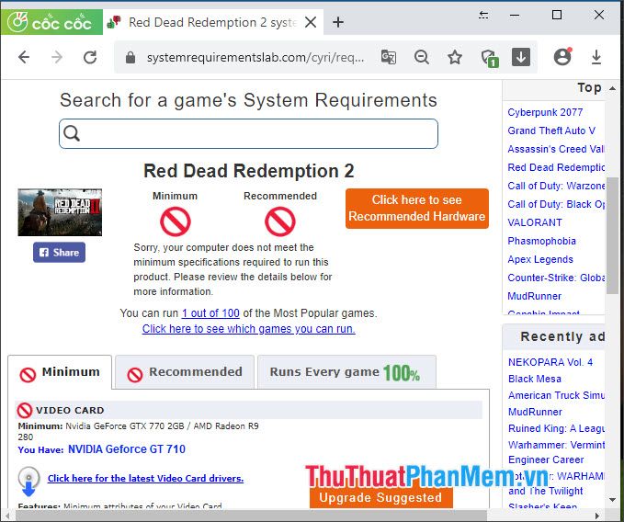Open Black Mesa link
Screen dimensions: 624x522
pos(535,379)
